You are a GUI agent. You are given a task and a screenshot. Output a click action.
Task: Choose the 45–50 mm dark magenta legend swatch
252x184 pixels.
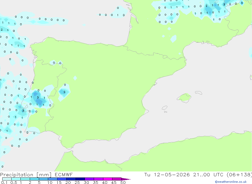point(117,179)
